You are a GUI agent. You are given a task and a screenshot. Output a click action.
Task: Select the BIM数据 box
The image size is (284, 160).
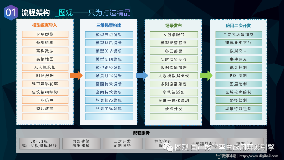(45, 76)
